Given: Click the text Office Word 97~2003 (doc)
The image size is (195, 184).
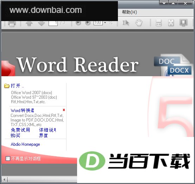Looking at the screenshot, I should coord(34,97).
